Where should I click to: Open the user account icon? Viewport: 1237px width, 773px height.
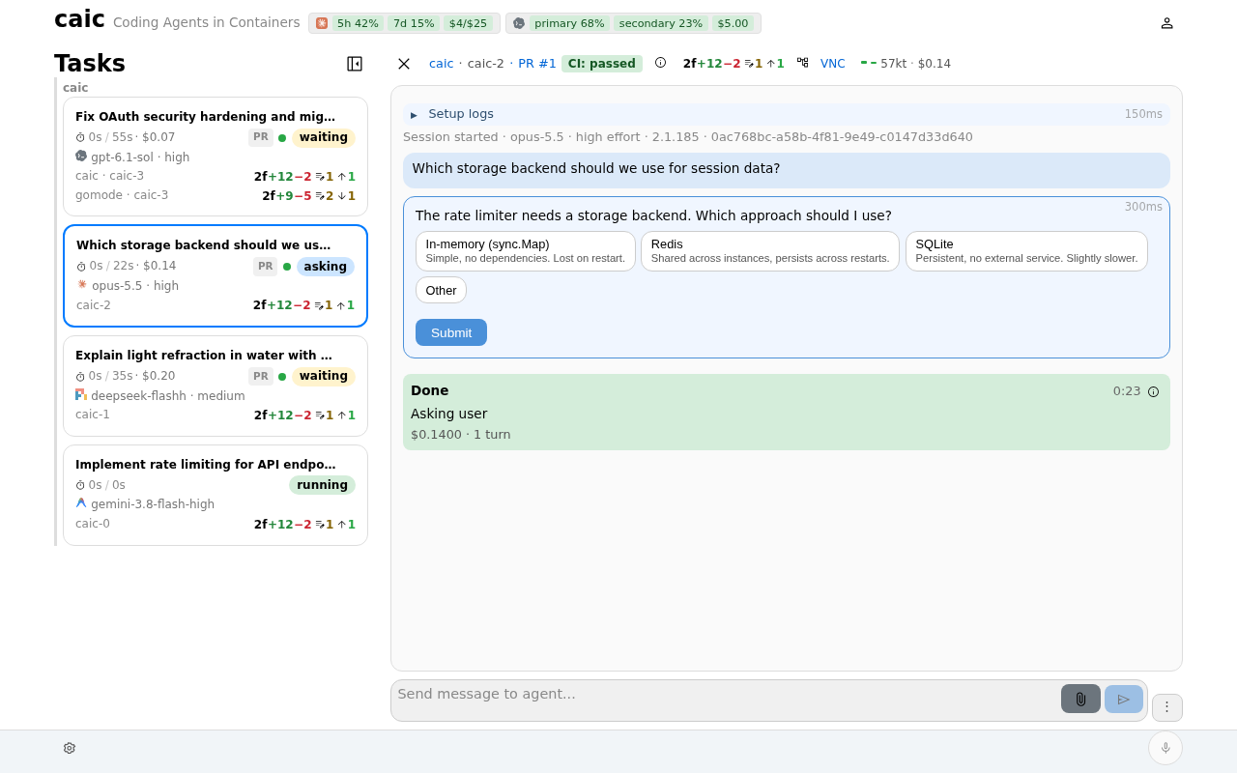pyautogui.click(x=1166, y=23)
